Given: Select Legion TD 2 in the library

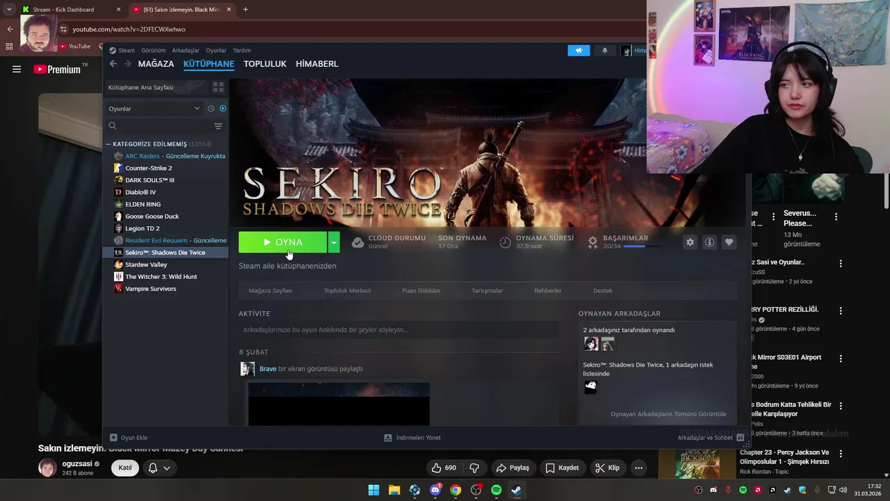Looking at the screenshot, I should (x=142, y=228).
